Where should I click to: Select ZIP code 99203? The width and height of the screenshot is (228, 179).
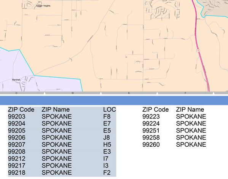click(17, 117)
